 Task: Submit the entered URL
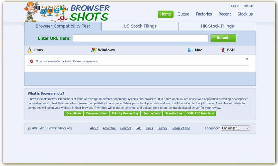[223, 38]
